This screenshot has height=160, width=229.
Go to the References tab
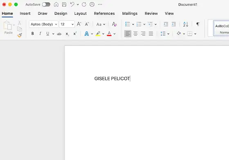click(104, 14)
